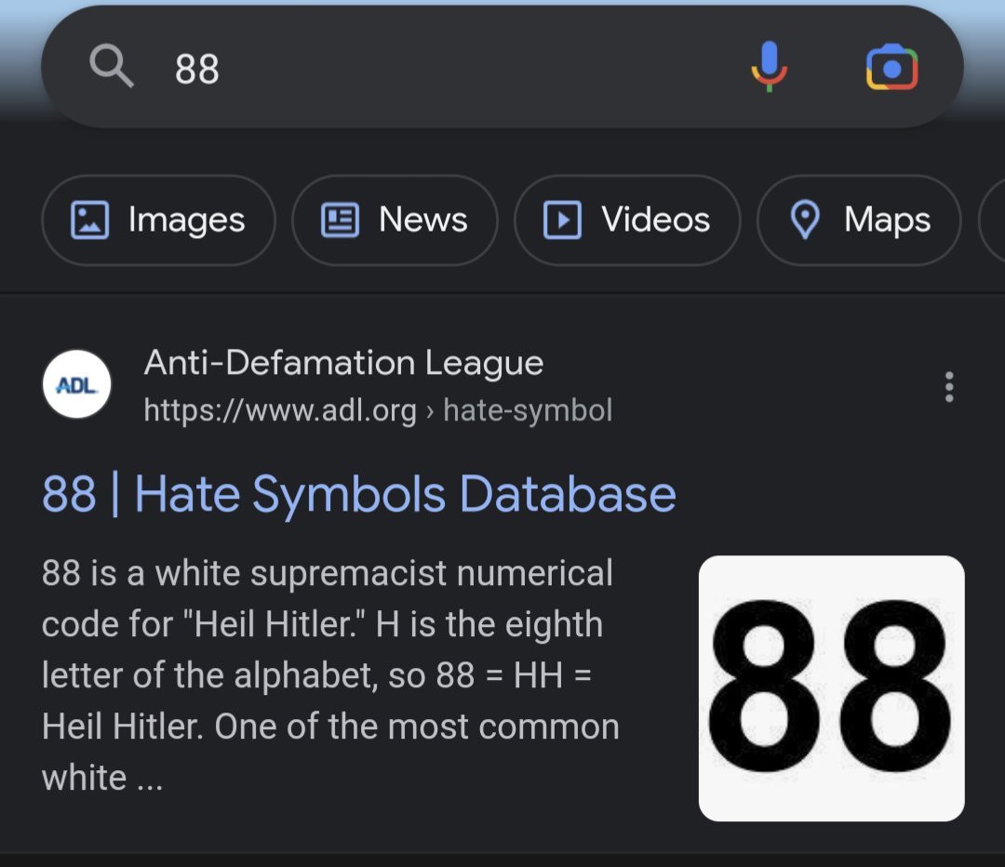Open the ADL result's three-dot options menu

949,386
